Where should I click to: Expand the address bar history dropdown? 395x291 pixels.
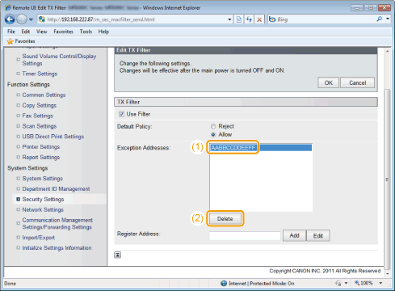[229, 19]
